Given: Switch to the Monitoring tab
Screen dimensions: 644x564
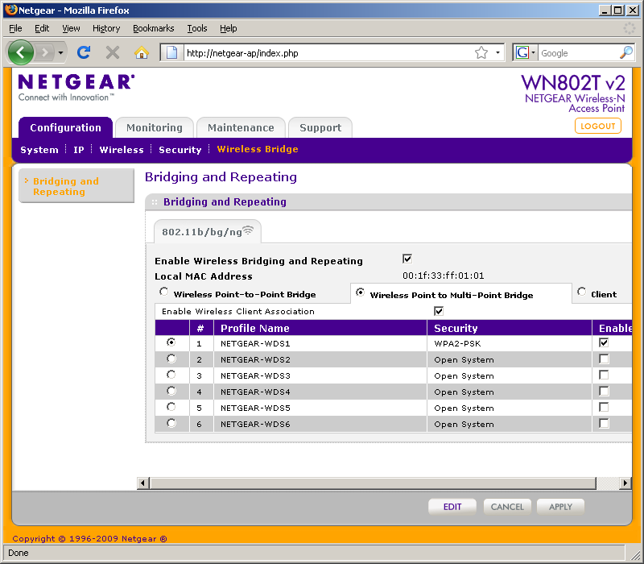Looking at the screenshot, I should tap(155, 127).
